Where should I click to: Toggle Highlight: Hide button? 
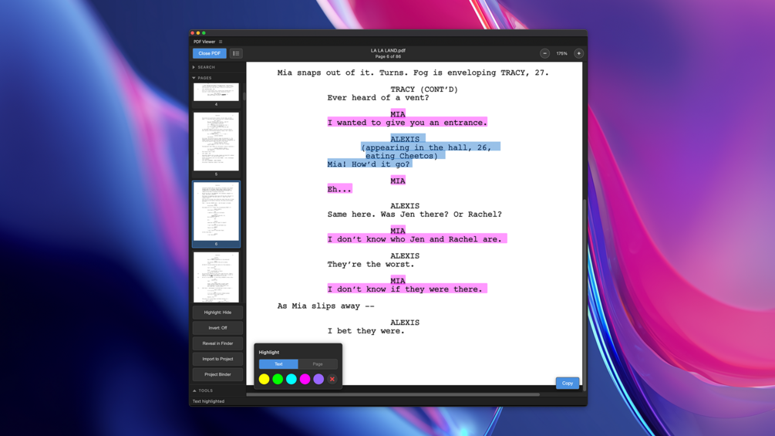coord(217,313)
